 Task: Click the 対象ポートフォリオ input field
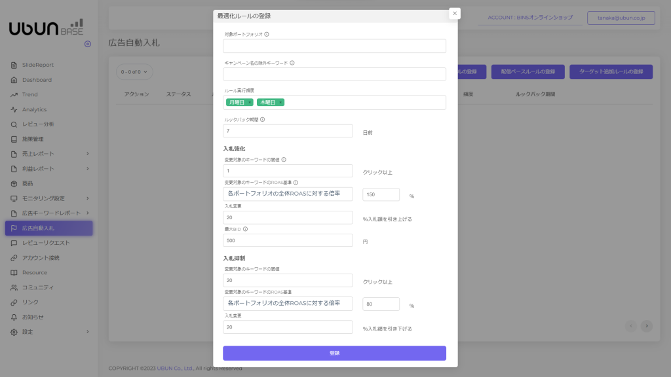click(x=334, y=46)
